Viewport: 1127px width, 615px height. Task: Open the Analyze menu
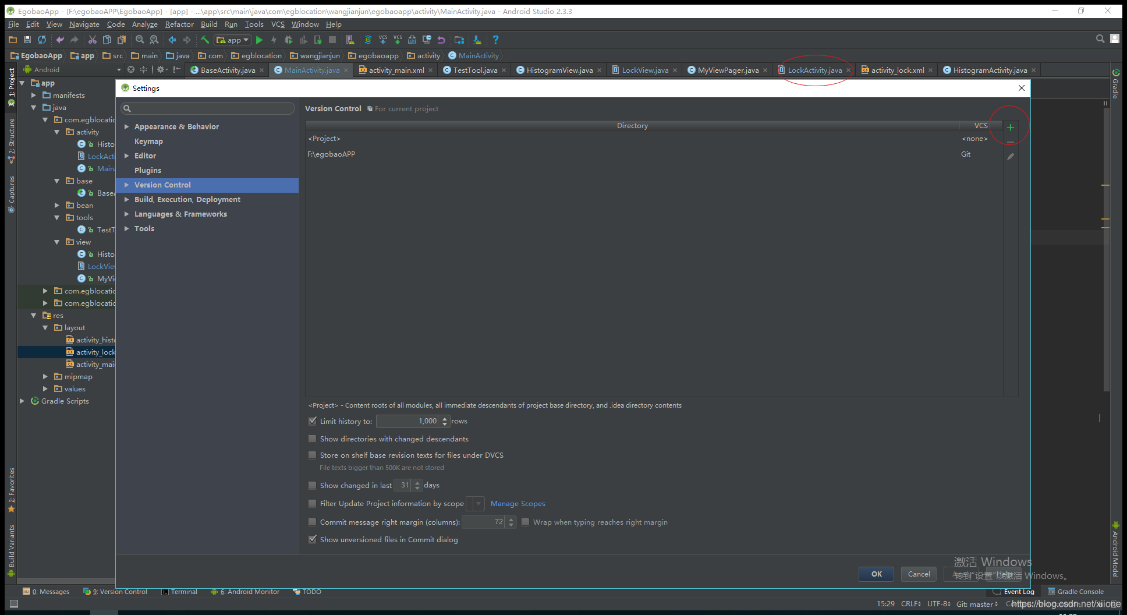pos(145,24)
